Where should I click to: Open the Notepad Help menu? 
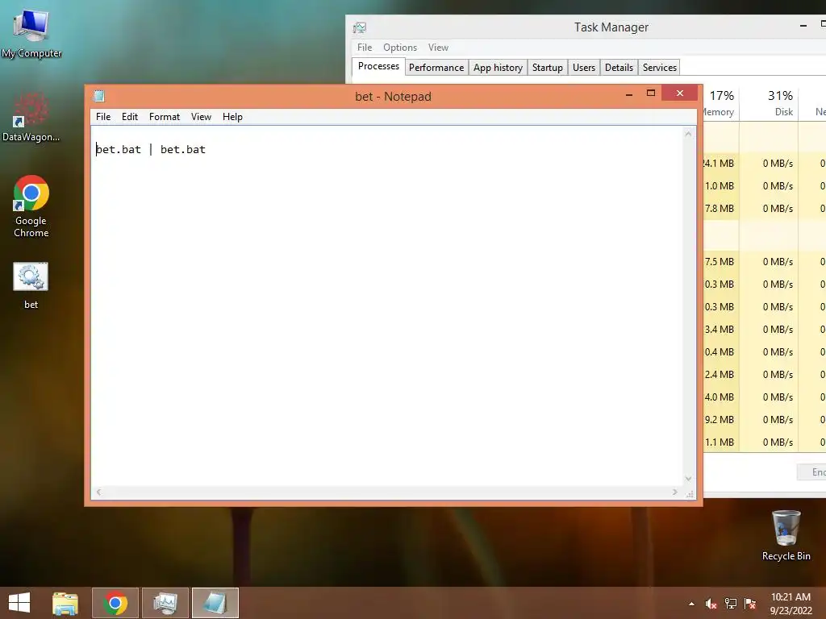pyautogui.click(x=232, y=117)
